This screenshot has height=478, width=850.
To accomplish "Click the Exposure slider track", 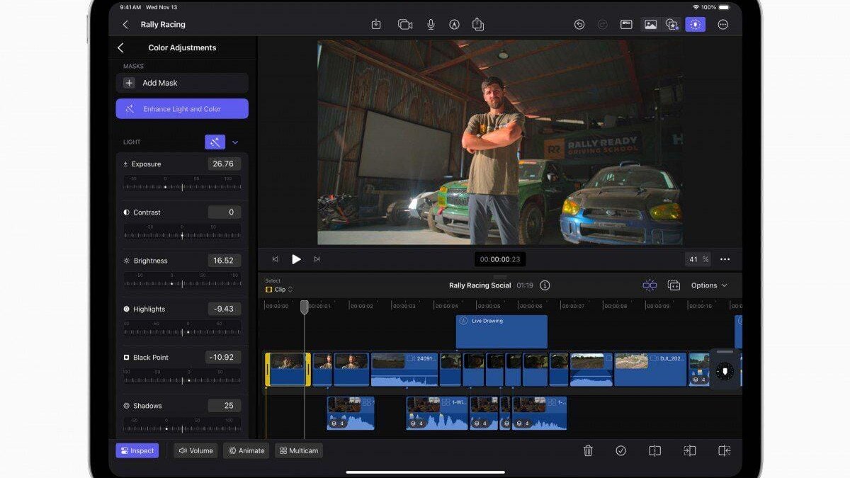I will (182, 187).
